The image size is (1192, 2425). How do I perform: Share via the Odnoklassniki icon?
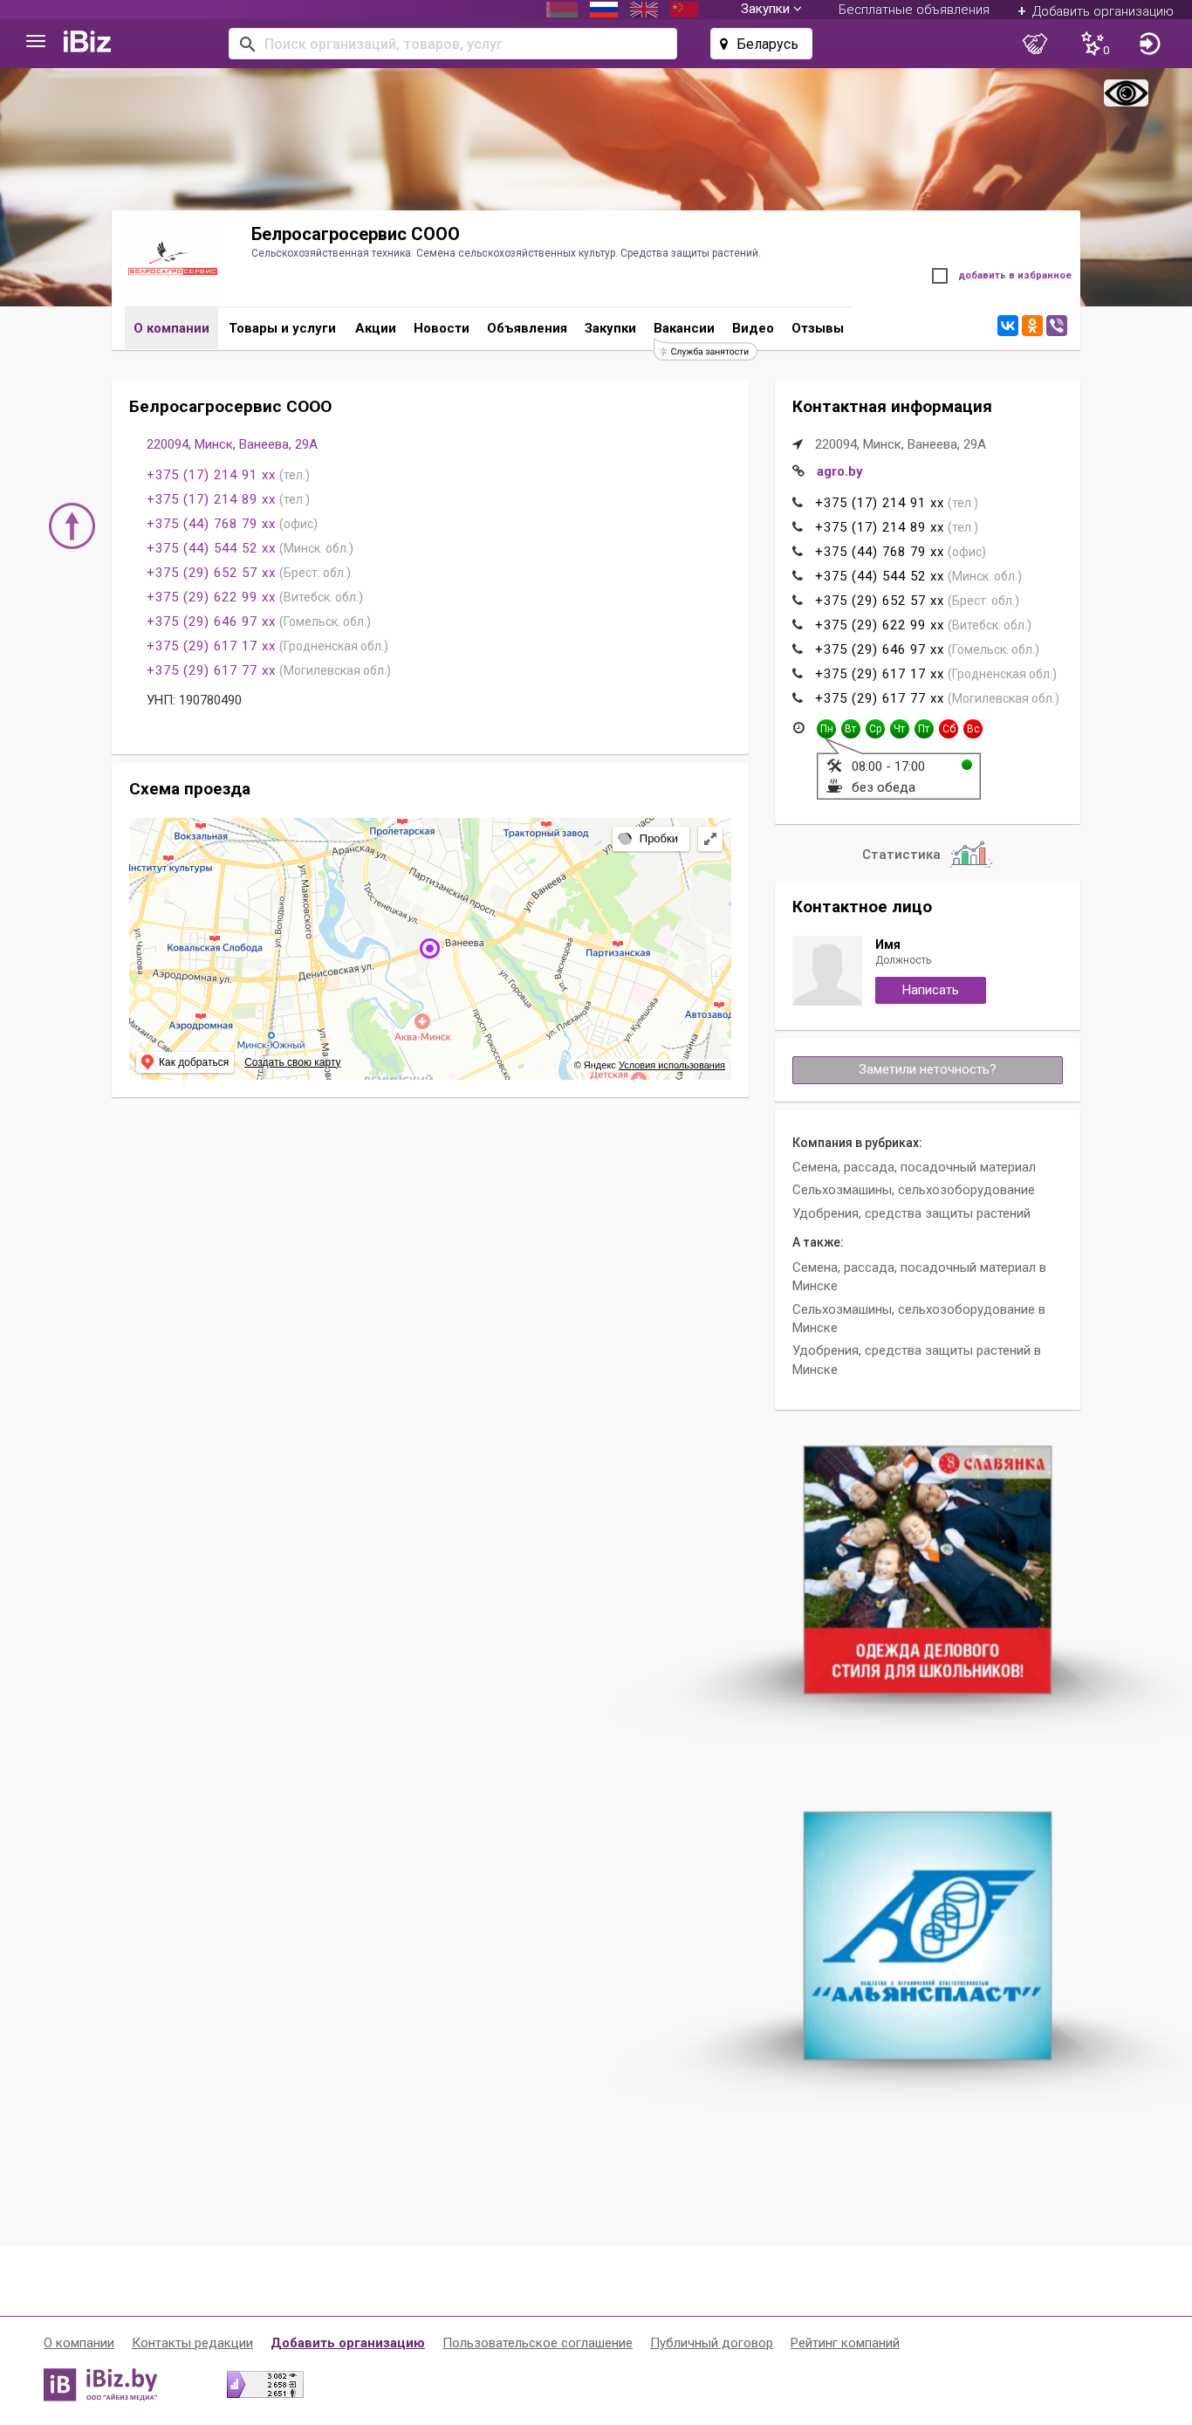1032,326
